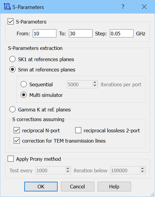
Task: Click the From frequency field
Action: (44, 34)
